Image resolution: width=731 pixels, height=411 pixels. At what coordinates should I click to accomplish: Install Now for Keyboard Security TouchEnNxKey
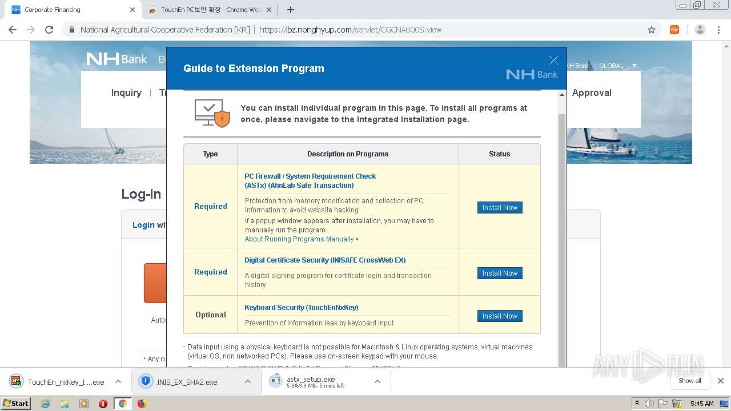coord(500,316)
